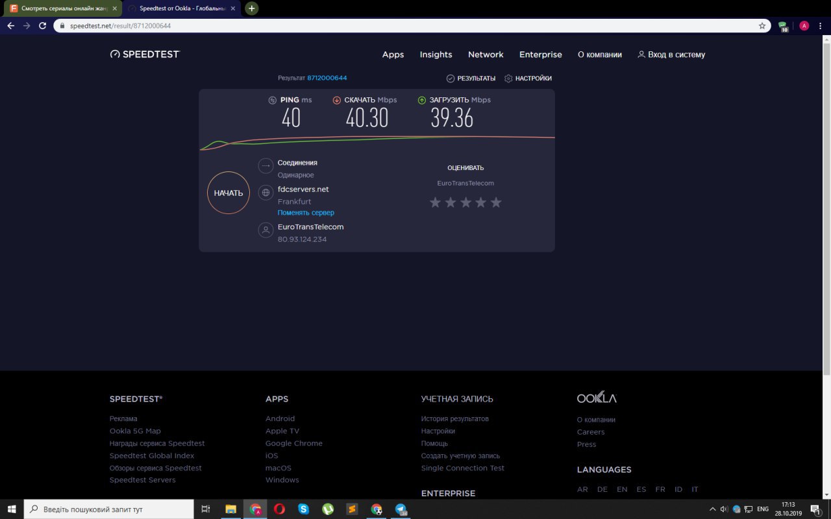Open the Network menu
The width and height of the screenshot is (831, 519).
tap(486, 54)
